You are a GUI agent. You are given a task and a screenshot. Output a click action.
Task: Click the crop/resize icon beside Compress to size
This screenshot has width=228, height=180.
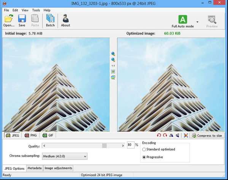[x=185, y=135]
